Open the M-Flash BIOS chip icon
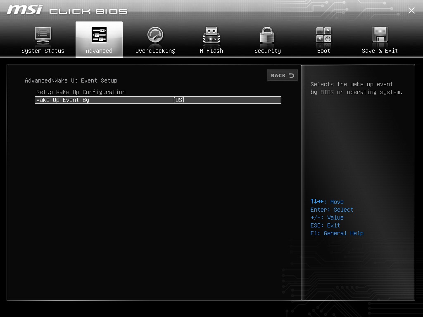This screenshot has width=423, height=317. click(211, 35)
